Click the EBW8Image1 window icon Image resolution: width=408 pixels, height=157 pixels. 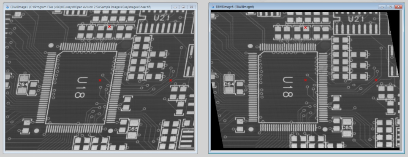pos(7,7)
